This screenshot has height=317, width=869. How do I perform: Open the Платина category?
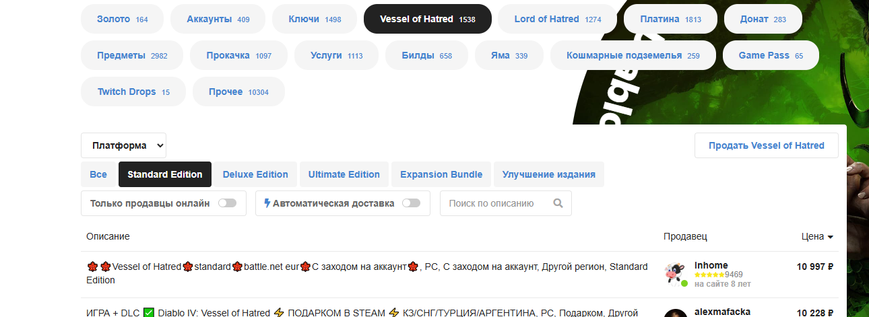pyautogui.click(x=671, y=19)
